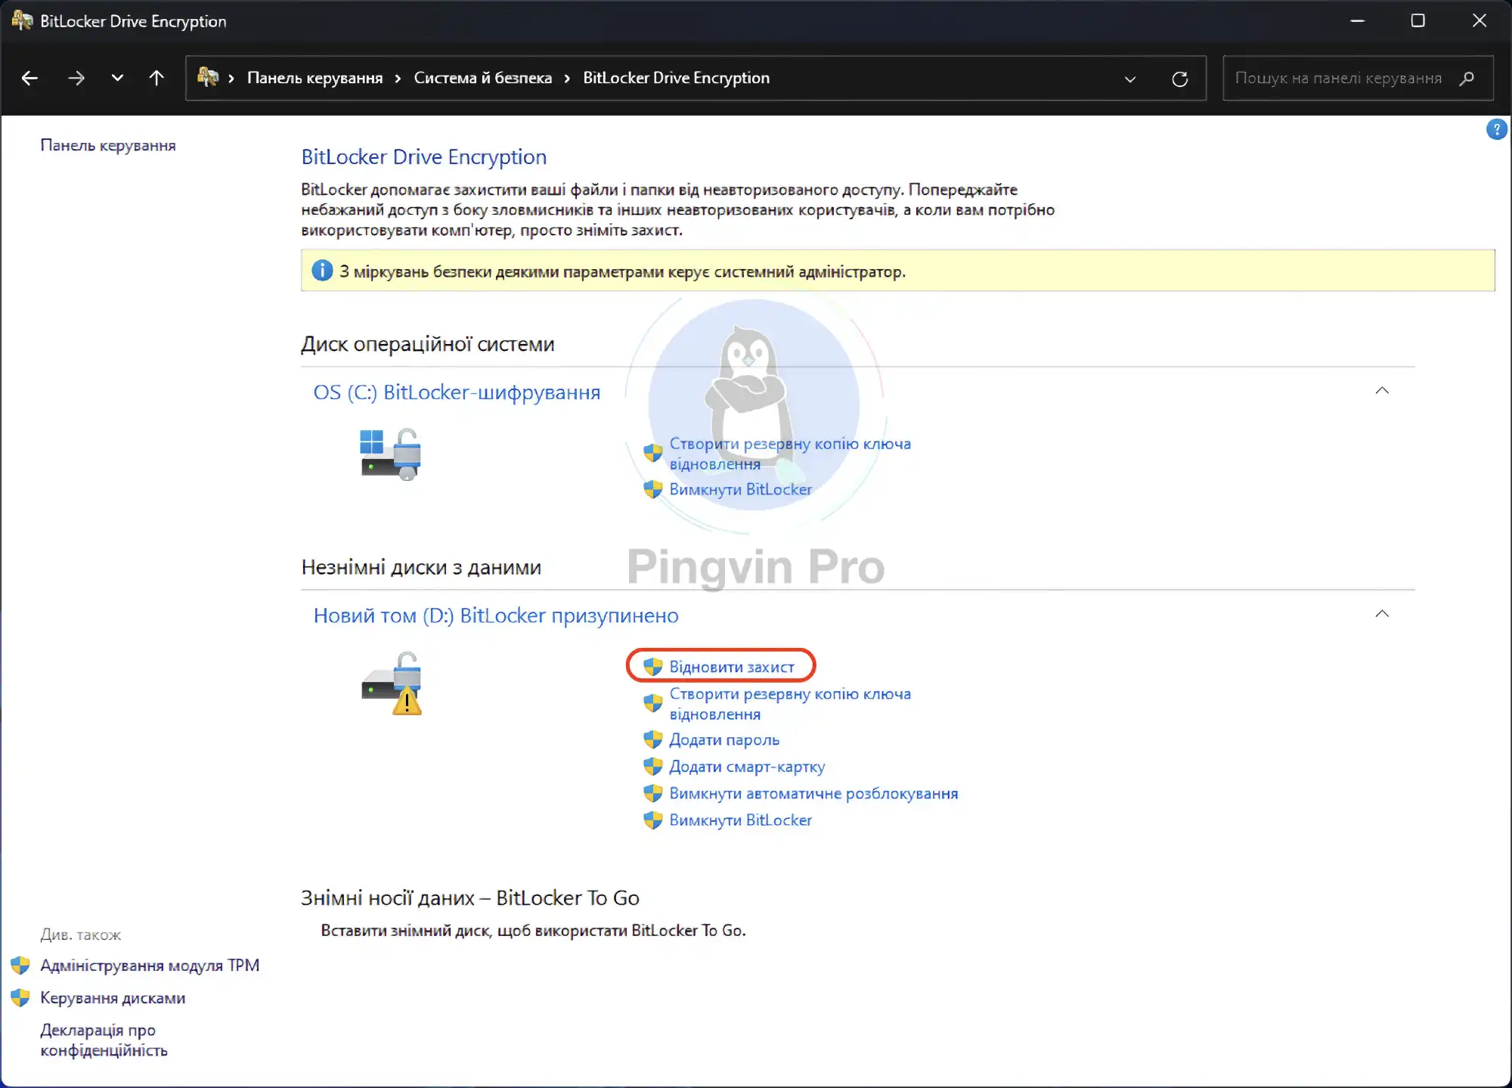Click the D: drive warning lock icon

[392, 683]
